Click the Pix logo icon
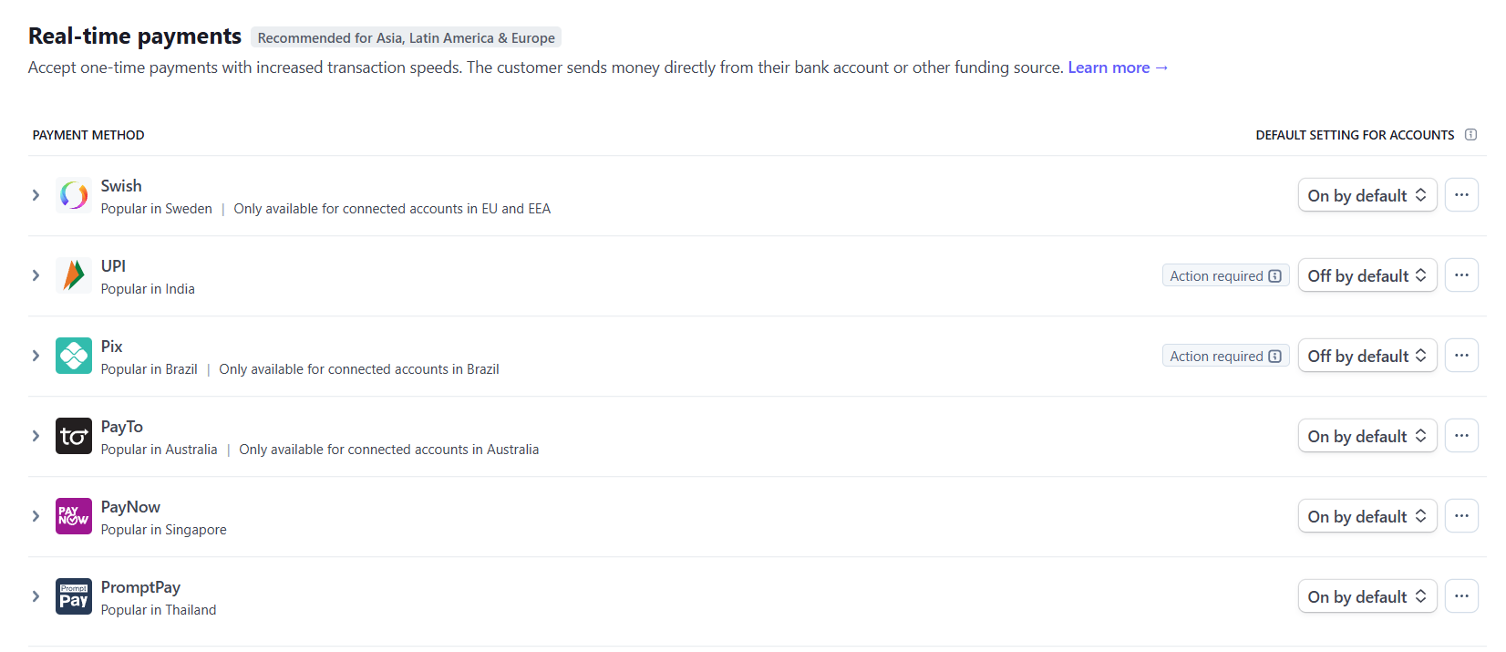The height and width of the screenshot is (652, 1506). (x=74, y=356)
